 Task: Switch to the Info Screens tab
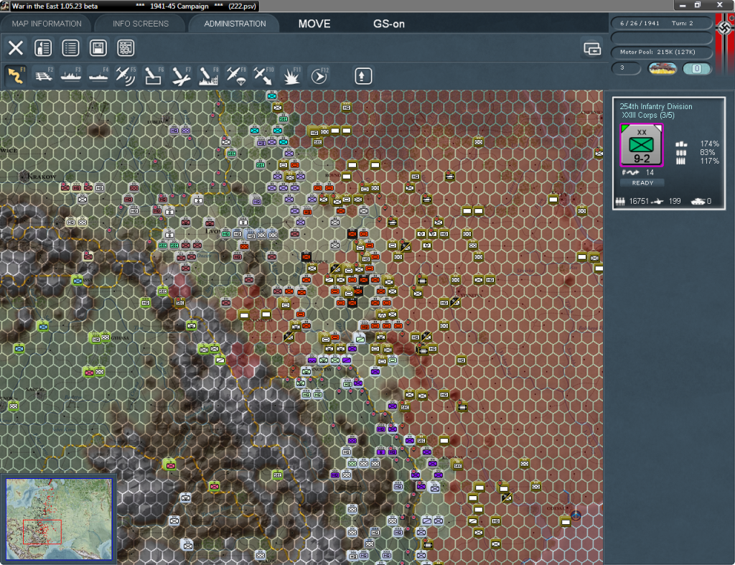tap(140, 24)
